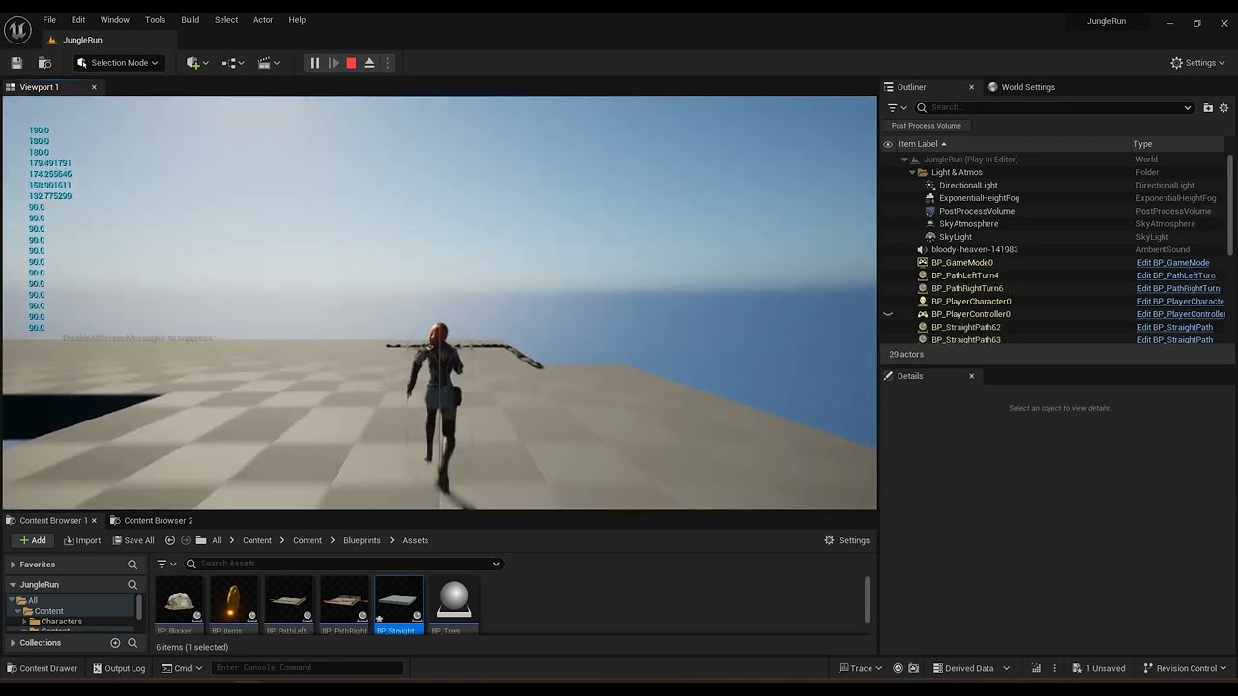Image resolution: width=1238 pixels, height=696 pixels.
Task: Open the Blueprints toolbar dropdown
Action: 233,63
